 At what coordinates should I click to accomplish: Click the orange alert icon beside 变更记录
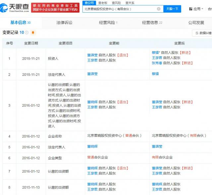point(33,32)
